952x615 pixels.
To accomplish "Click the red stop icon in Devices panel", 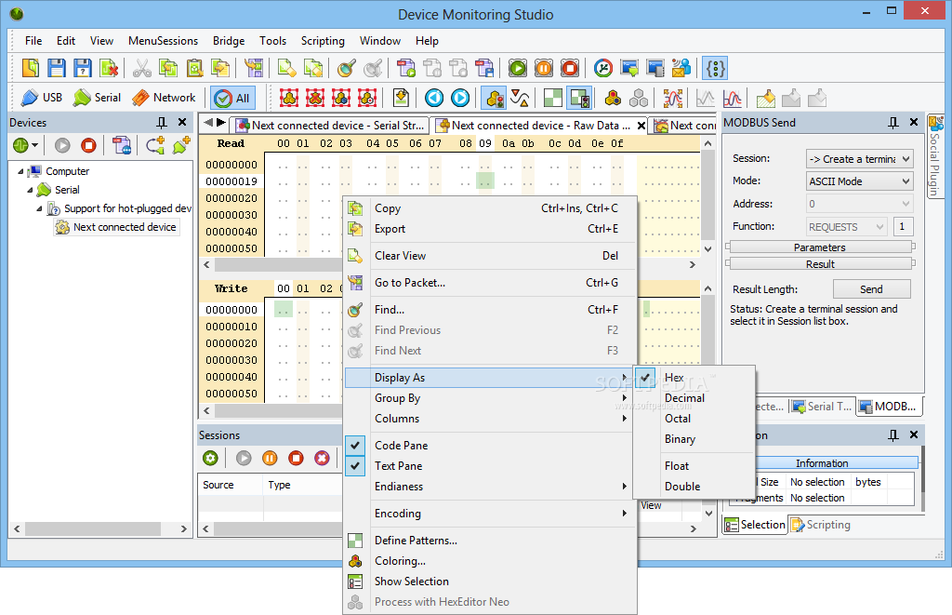I will (88, 145).
